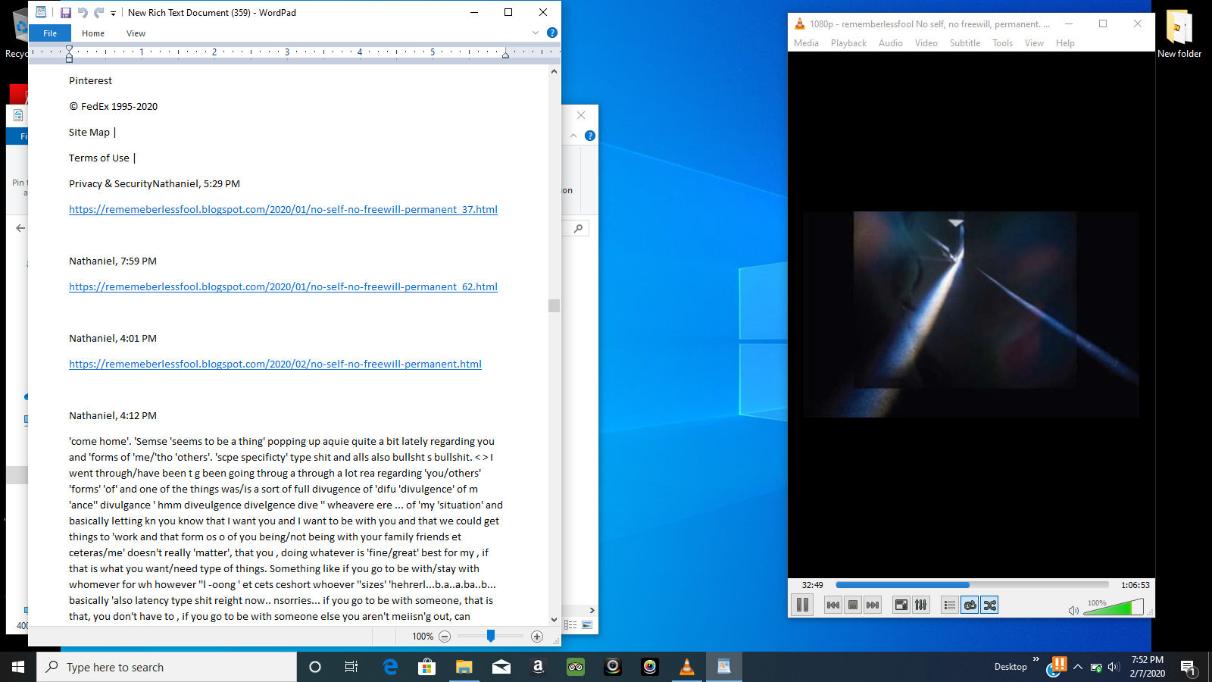This screenshot has height=682, width=1212.
Task: Click the taskbar search box
Action: pyautogui.click(x=167, y=667)
